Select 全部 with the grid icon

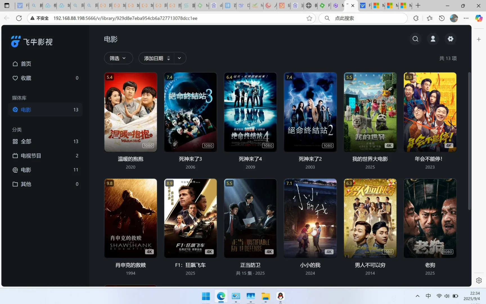[x=26, y=141]
